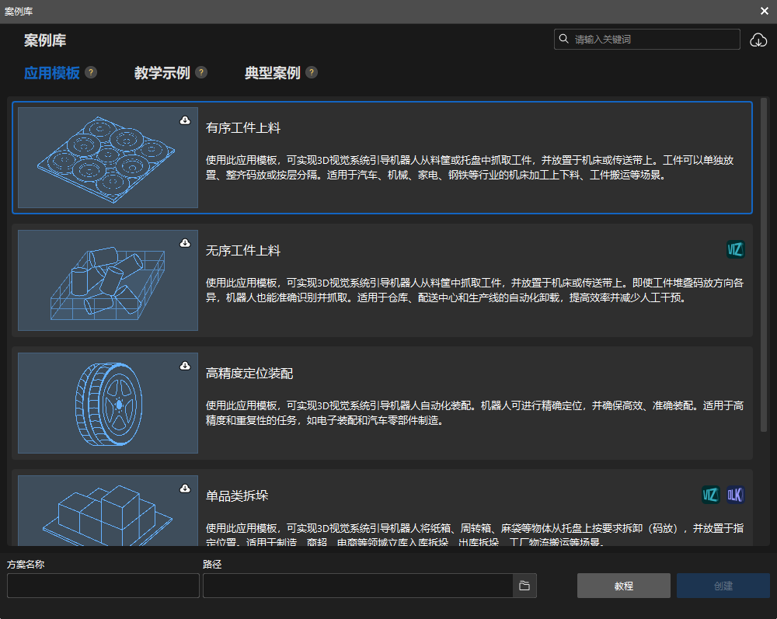
Task: Click the Mech-Viz (VIZ) badge on 单品类拆垛
Action: coord(710,495)
